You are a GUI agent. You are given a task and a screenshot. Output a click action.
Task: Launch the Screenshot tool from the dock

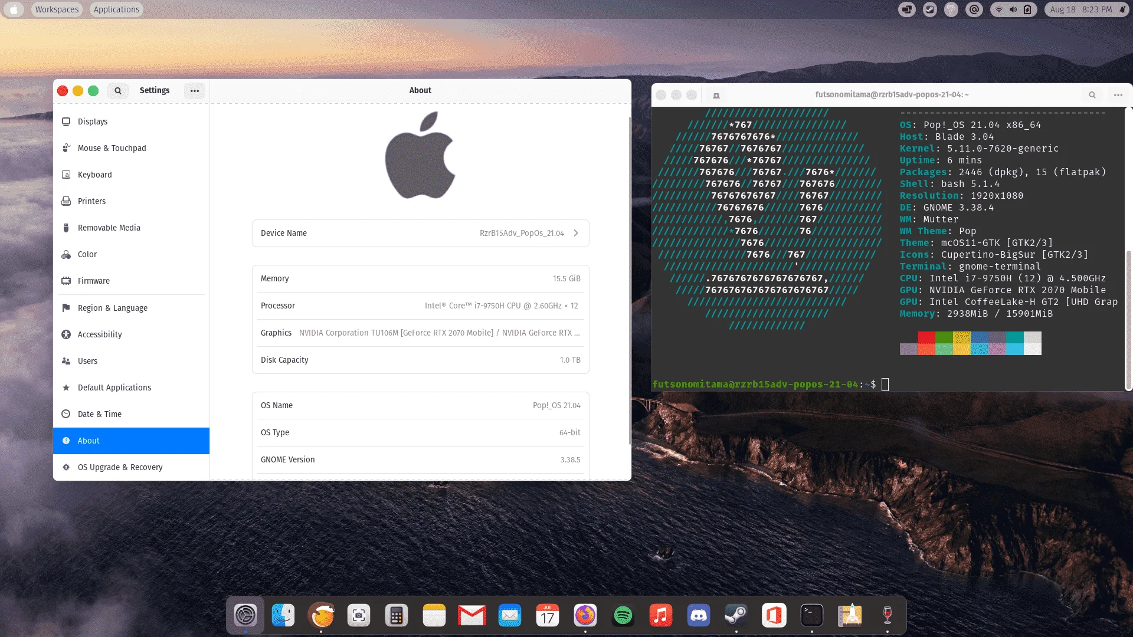click(x=359, y=616)
